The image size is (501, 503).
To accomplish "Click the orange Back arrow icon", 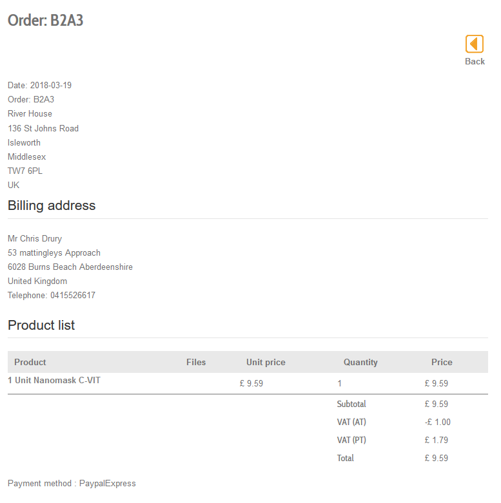I will (475, 44).
